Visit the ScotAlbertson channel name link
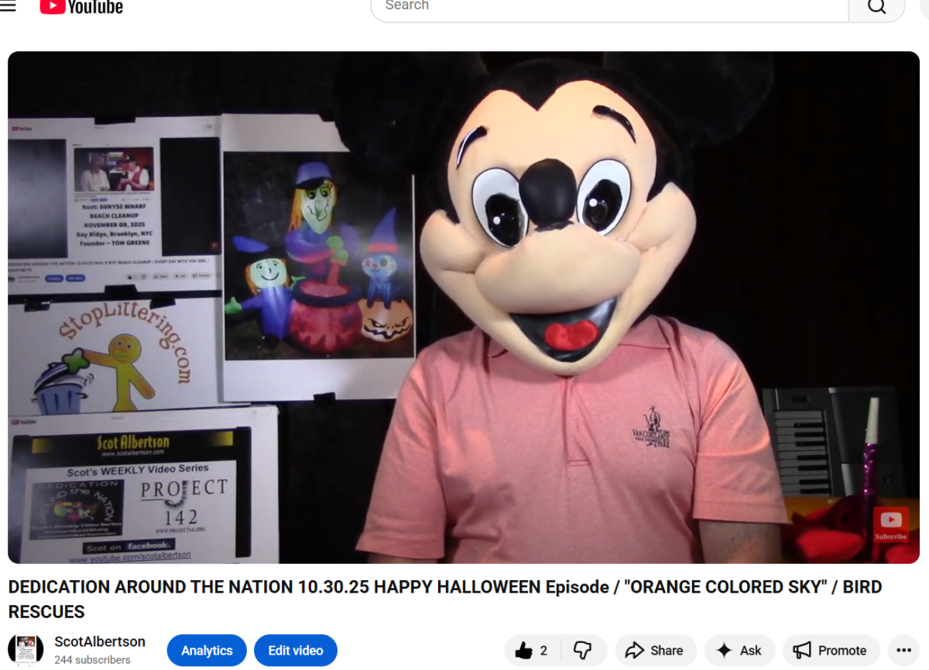 point(100,641)
